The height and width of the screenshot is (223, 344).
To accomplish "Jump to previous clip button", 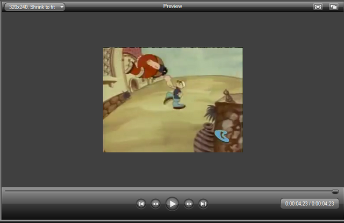I will point(141,204).
